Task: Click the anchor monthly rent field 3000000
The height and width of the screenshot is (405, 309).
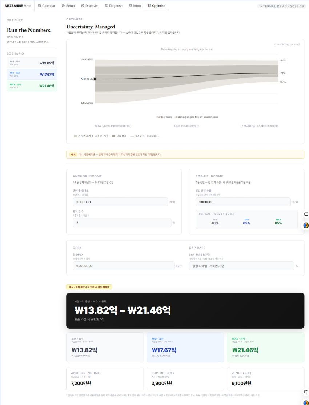Action: tap(120, 202)
